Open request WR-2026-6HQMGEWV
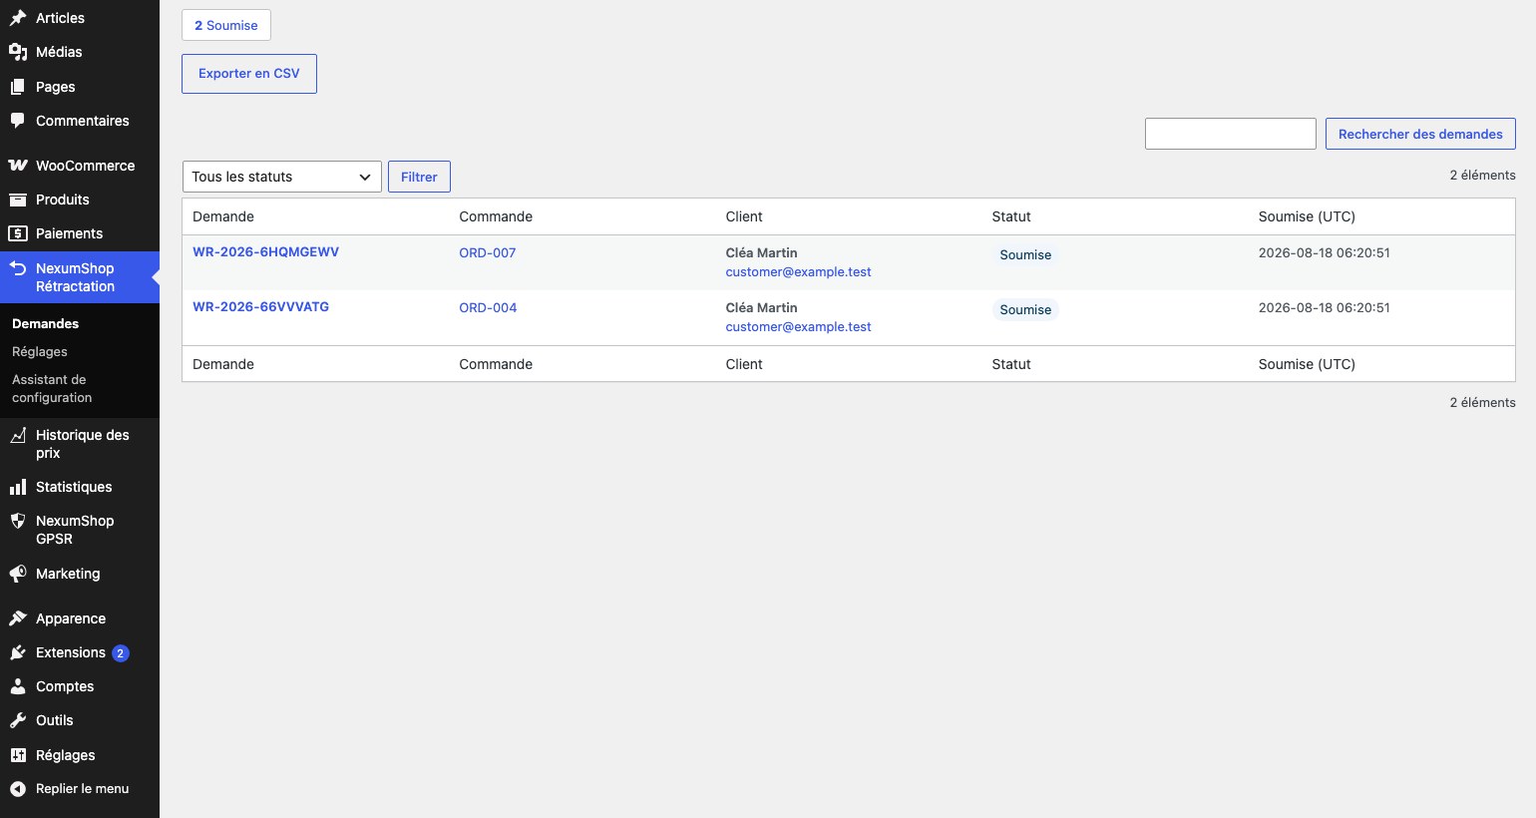Screen dimensions: 1536x818 265,252
